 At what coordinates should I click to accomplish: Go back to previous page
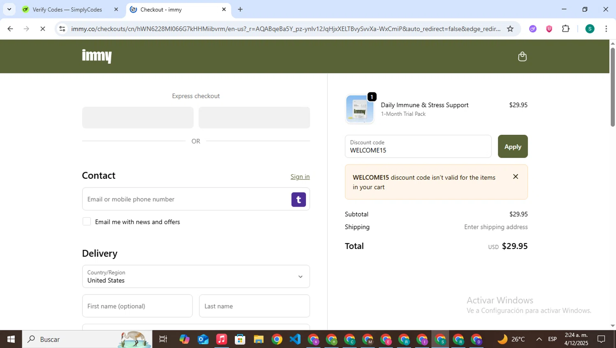10,29
